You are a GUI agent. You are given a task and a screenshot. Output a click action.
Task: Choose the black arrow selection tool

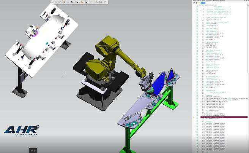(x=72, y=2)
